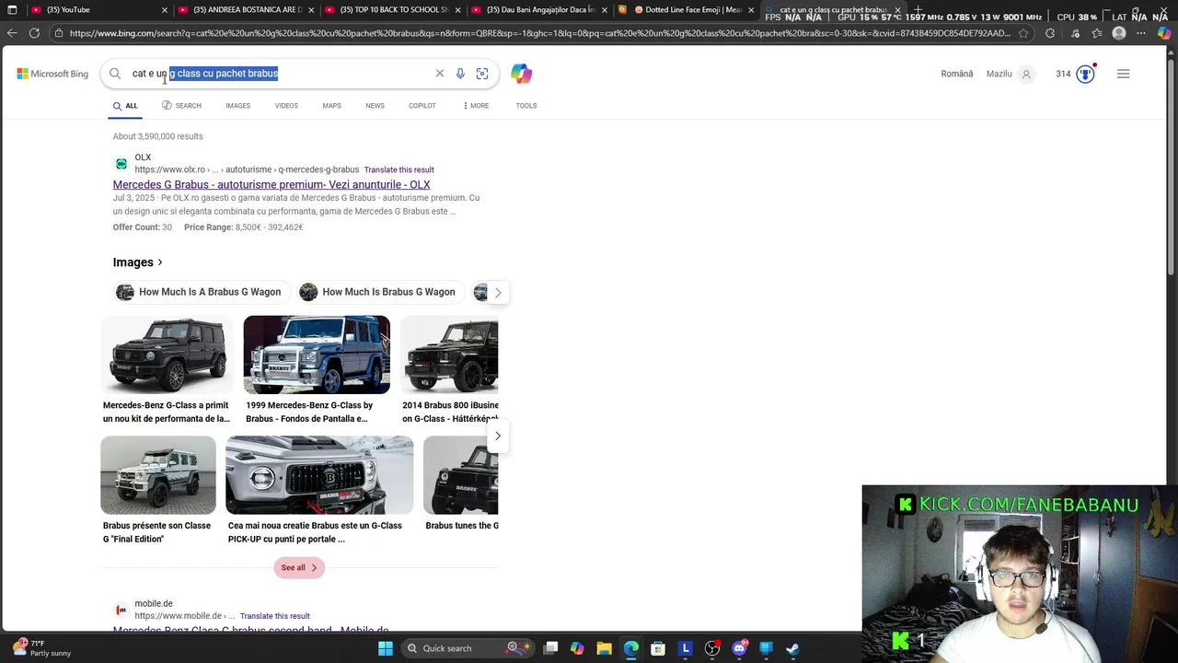Click the OLX site favicon
1178x663 pixels.
point(121,164)
